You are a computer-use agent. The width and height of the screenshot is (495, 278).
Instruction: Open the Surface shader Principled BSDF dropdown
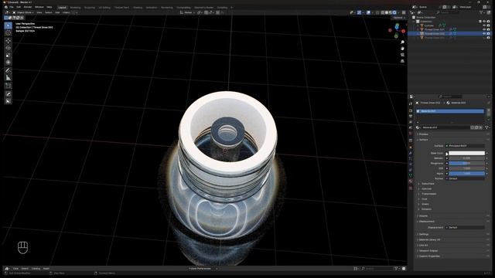[x=465, y=146]
